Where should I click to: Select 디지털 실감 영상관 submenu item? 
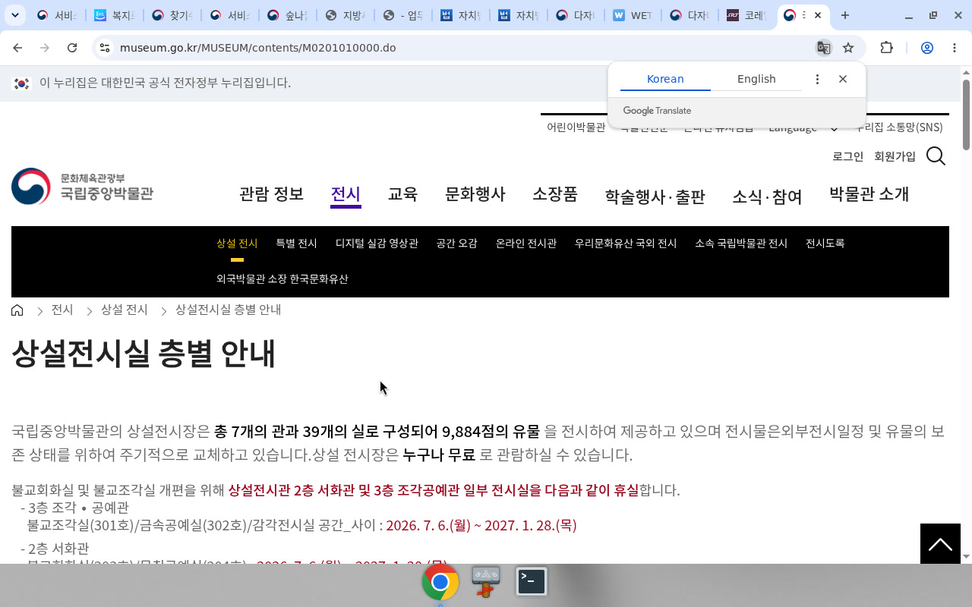point(377,244)
